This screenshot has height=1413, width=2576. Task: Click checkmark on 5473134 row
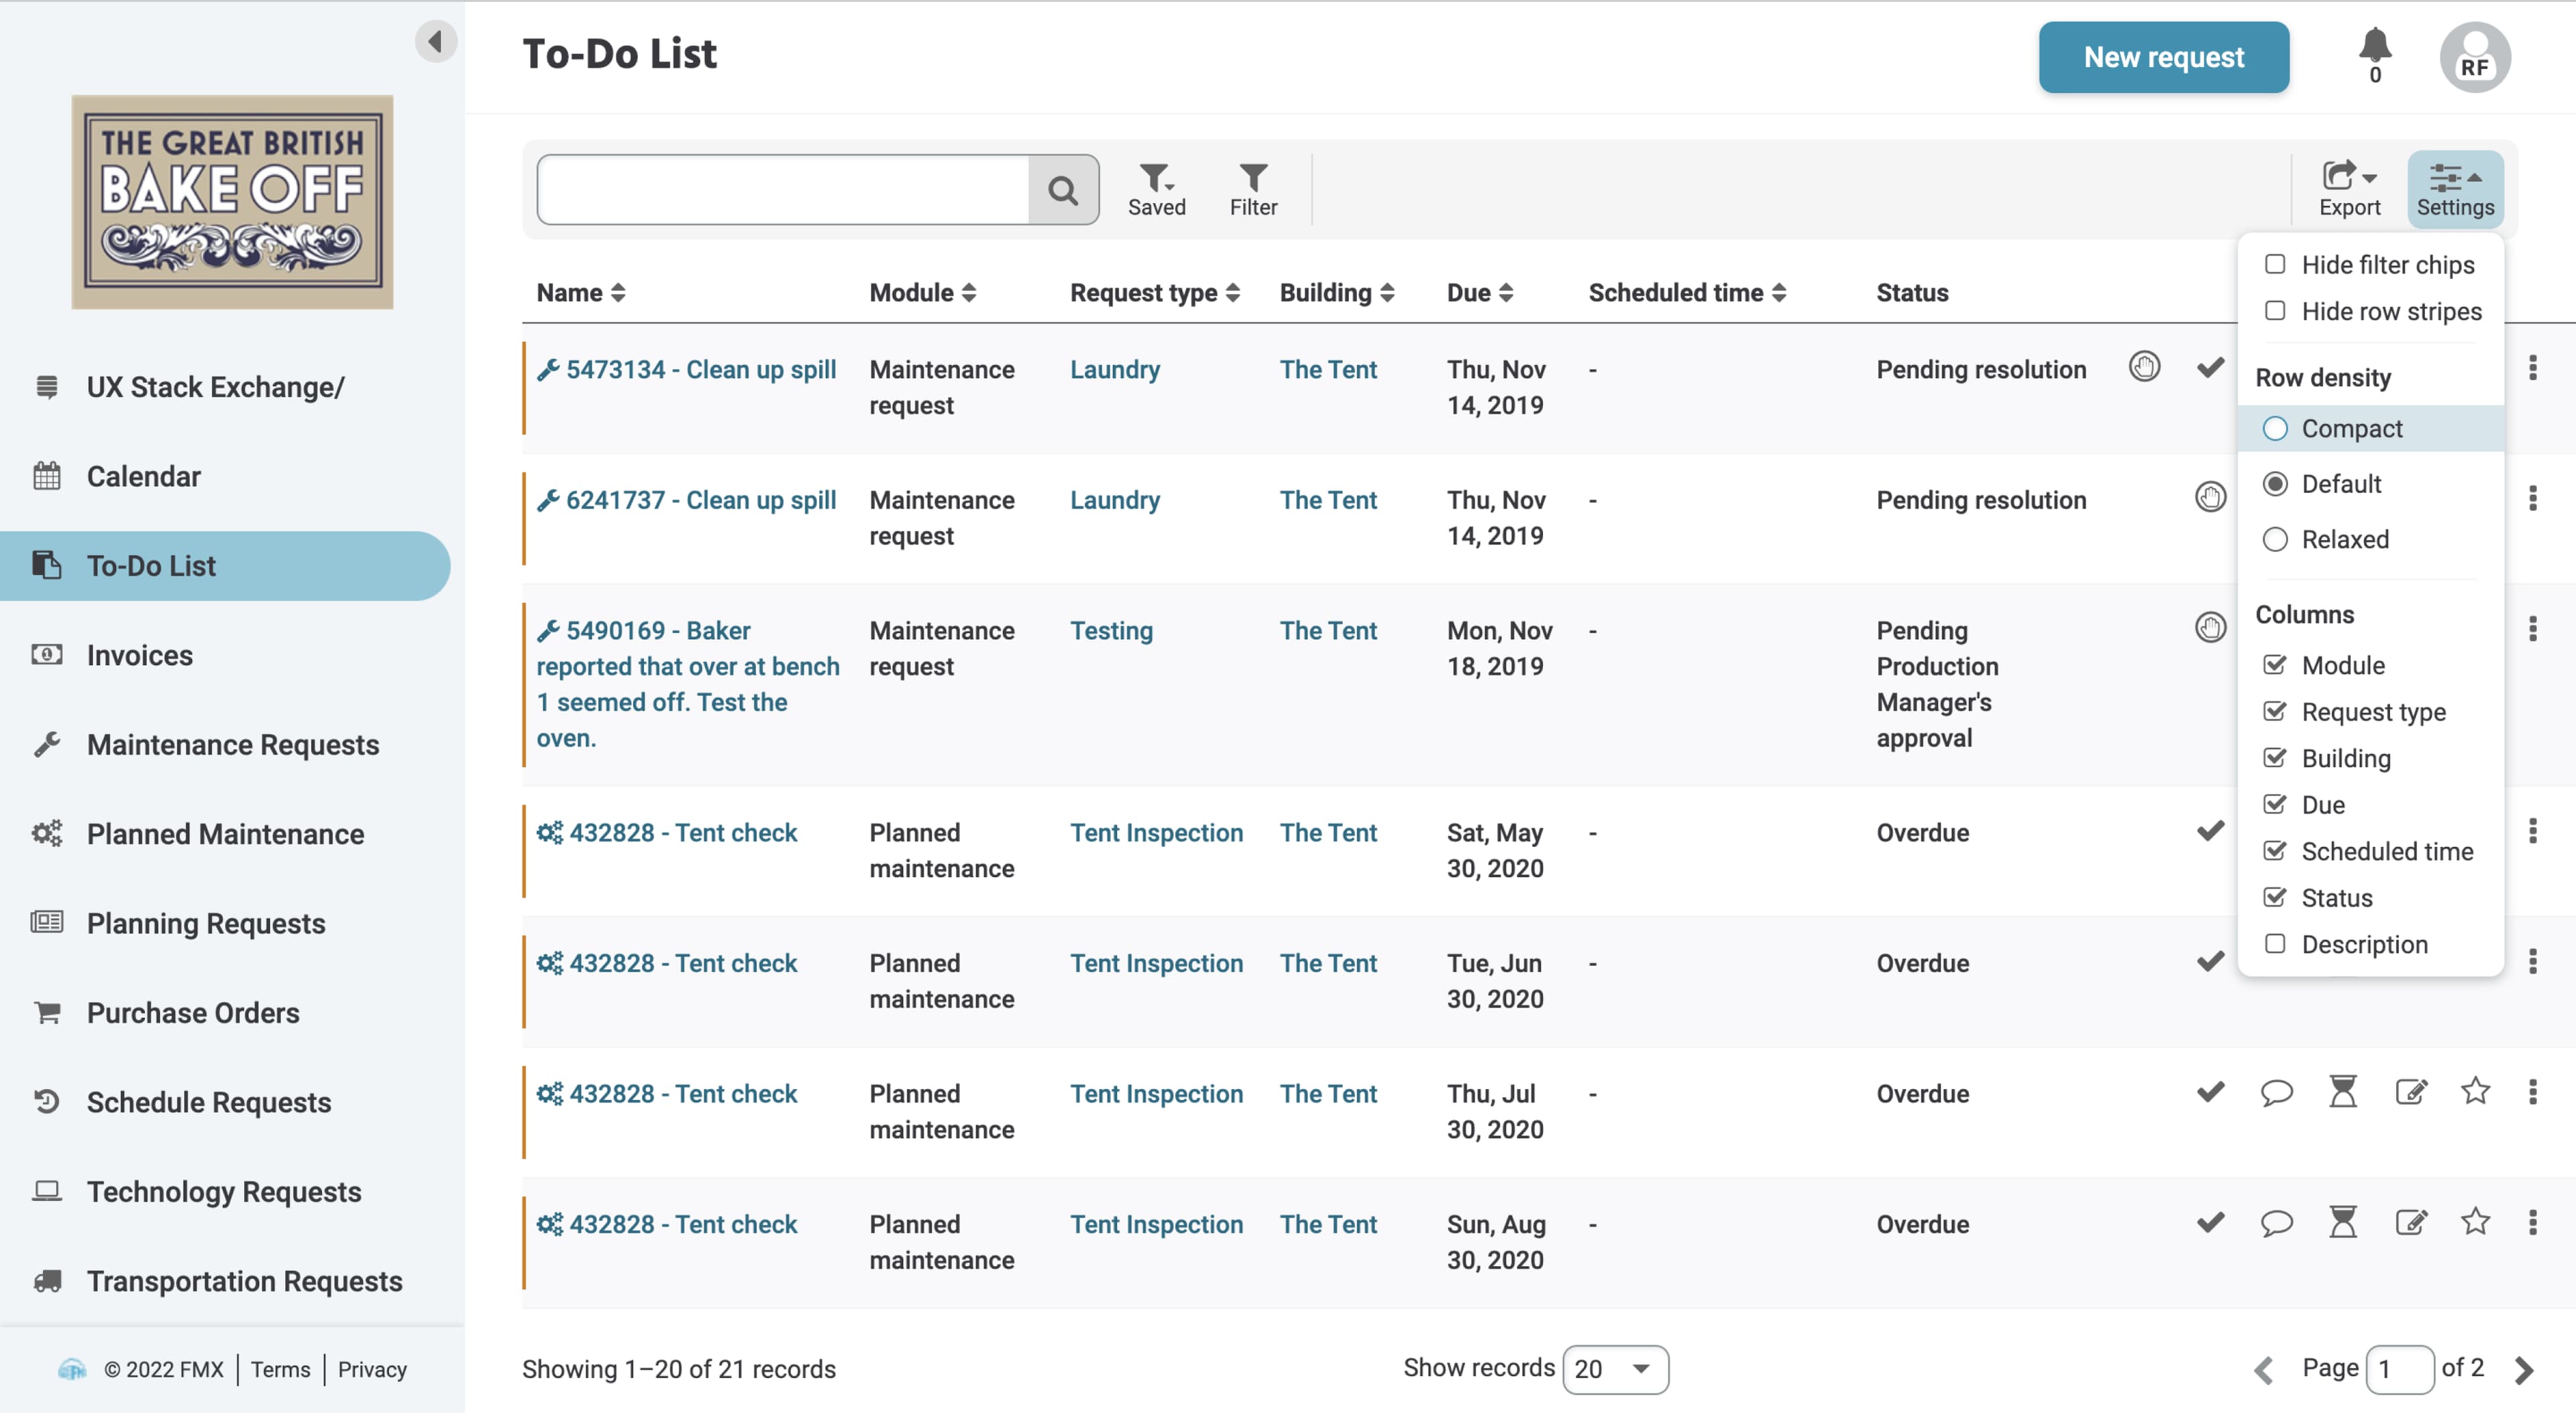click(2210, 367)
